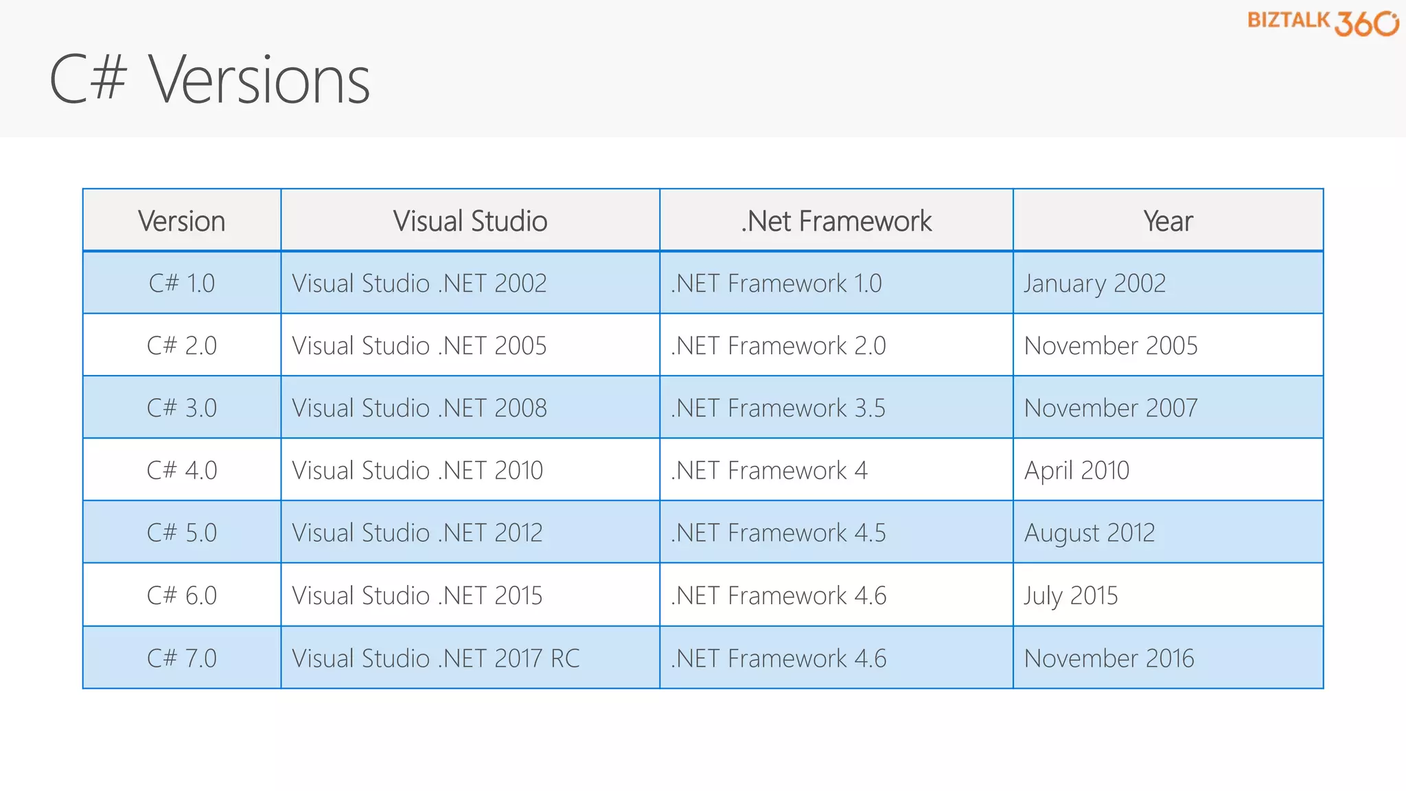The width and height of the screenshot is (1406, 791).
Task: Select '.NET Framework 4.6' in C# 6.0 row
Action: coord(836,595)
